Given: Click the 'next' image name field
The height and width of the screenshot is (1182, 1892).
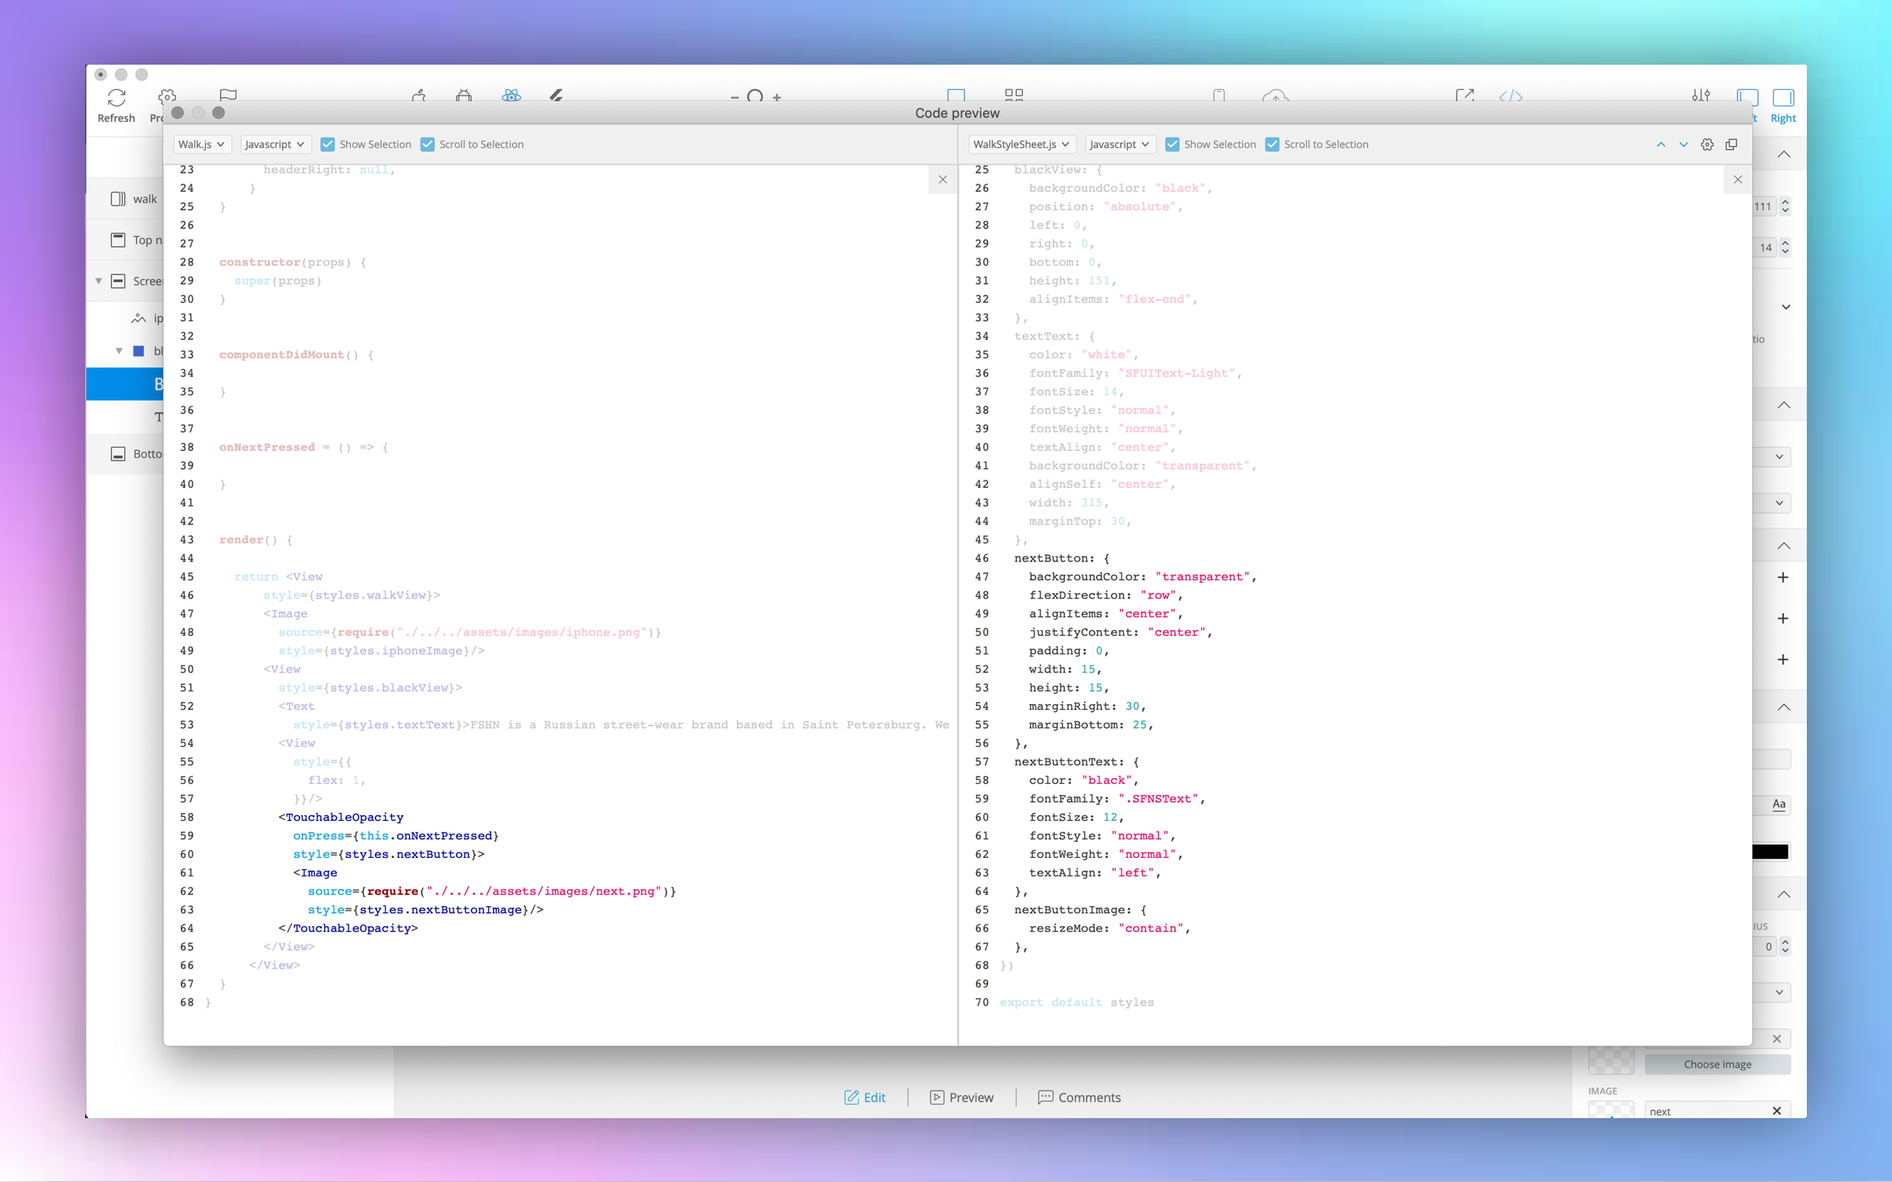Looking at the screenshot, I should [1707, 1110].
